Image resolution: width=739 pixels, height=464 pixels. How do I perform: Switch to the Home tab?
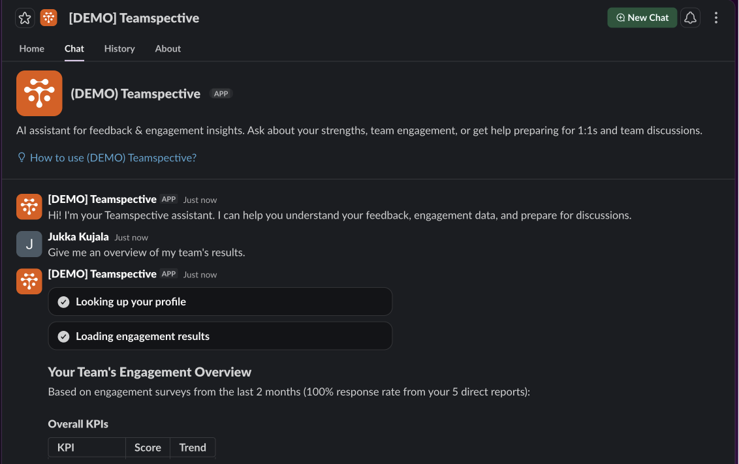(31, 48)
